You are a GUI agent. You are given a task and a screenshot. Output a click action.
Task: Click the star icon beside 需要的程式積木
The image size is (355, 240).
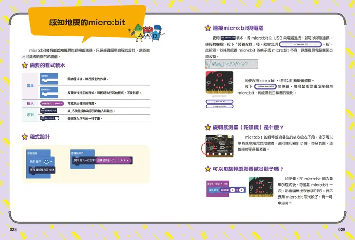[24, 65]
